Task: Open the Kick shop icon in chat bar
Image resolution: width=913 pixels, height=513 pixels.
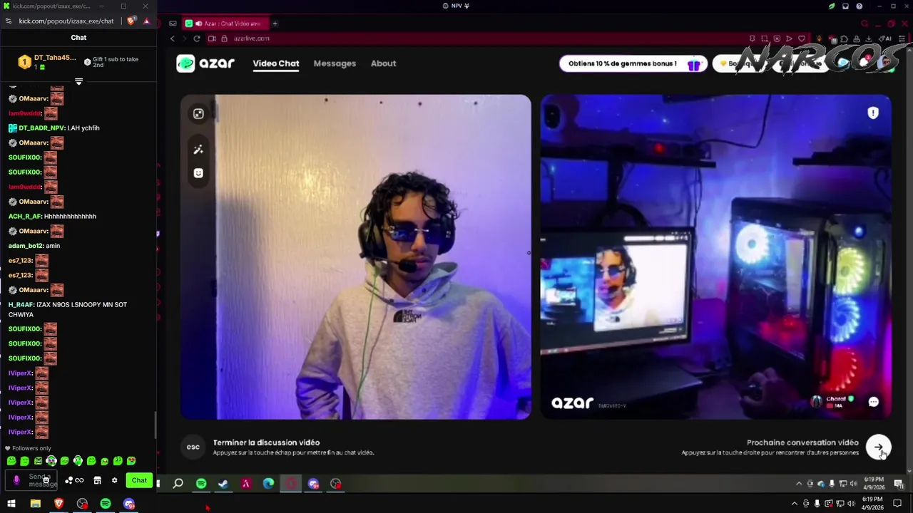Action: [x=98, y=480]
